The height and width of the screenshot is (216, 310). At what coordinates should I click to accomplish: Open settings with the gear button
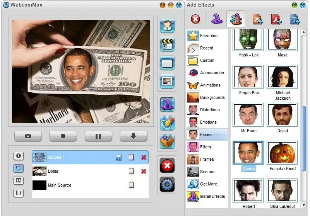167,184
